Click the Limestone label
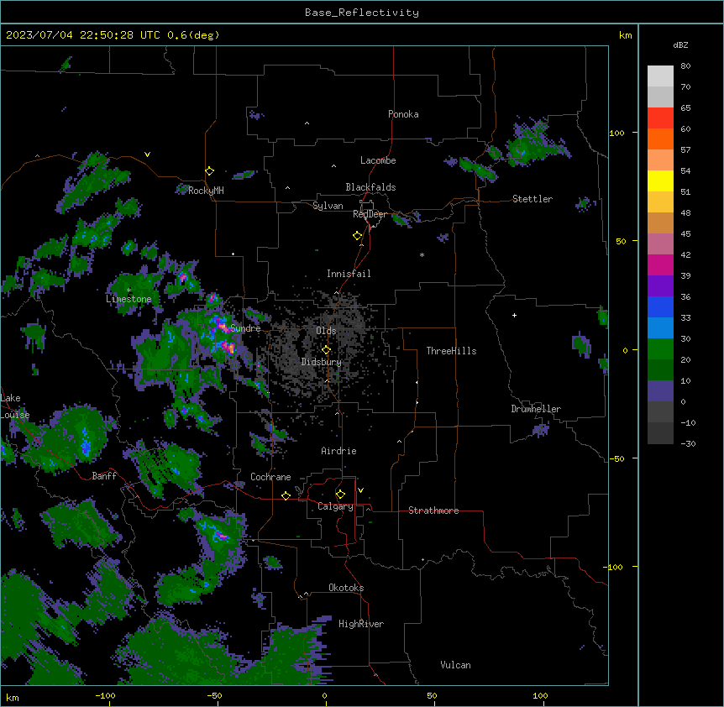 [x=129, y=299]
